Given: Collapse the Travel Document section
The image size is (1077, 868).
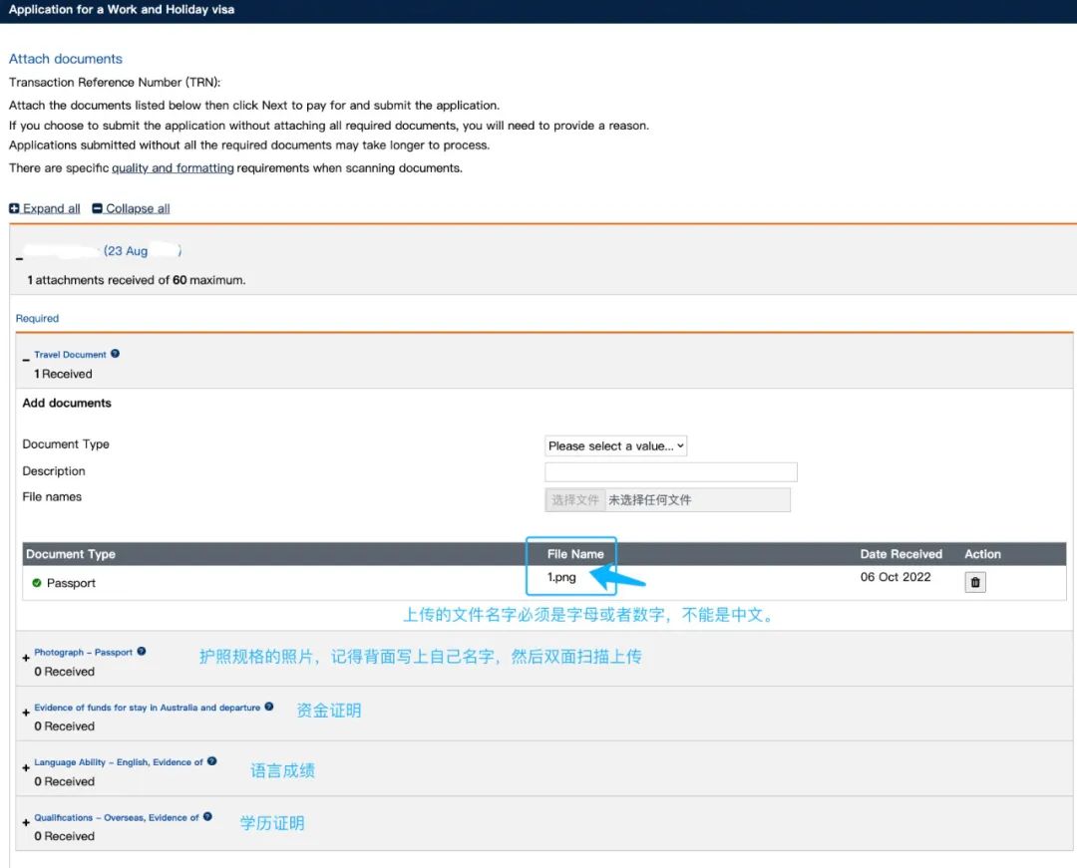Looking at the screenshot, I should pyautogui.click(x=26, y=359).
